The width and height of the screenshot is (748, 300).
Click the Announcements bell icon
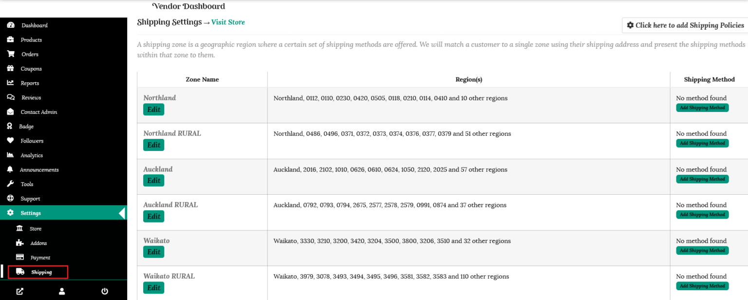10,169
